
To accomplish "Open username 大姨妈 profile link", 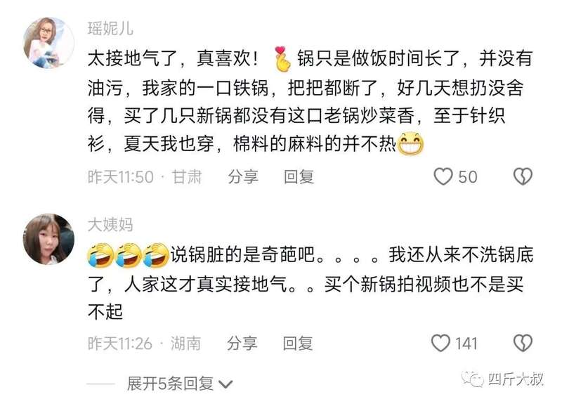I will [110, 225].
